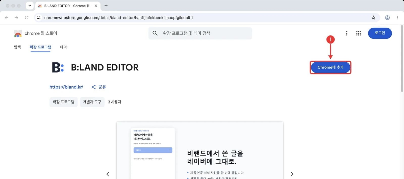Open site information icon in address bar
404x179 pixels.
click(39, 18)
